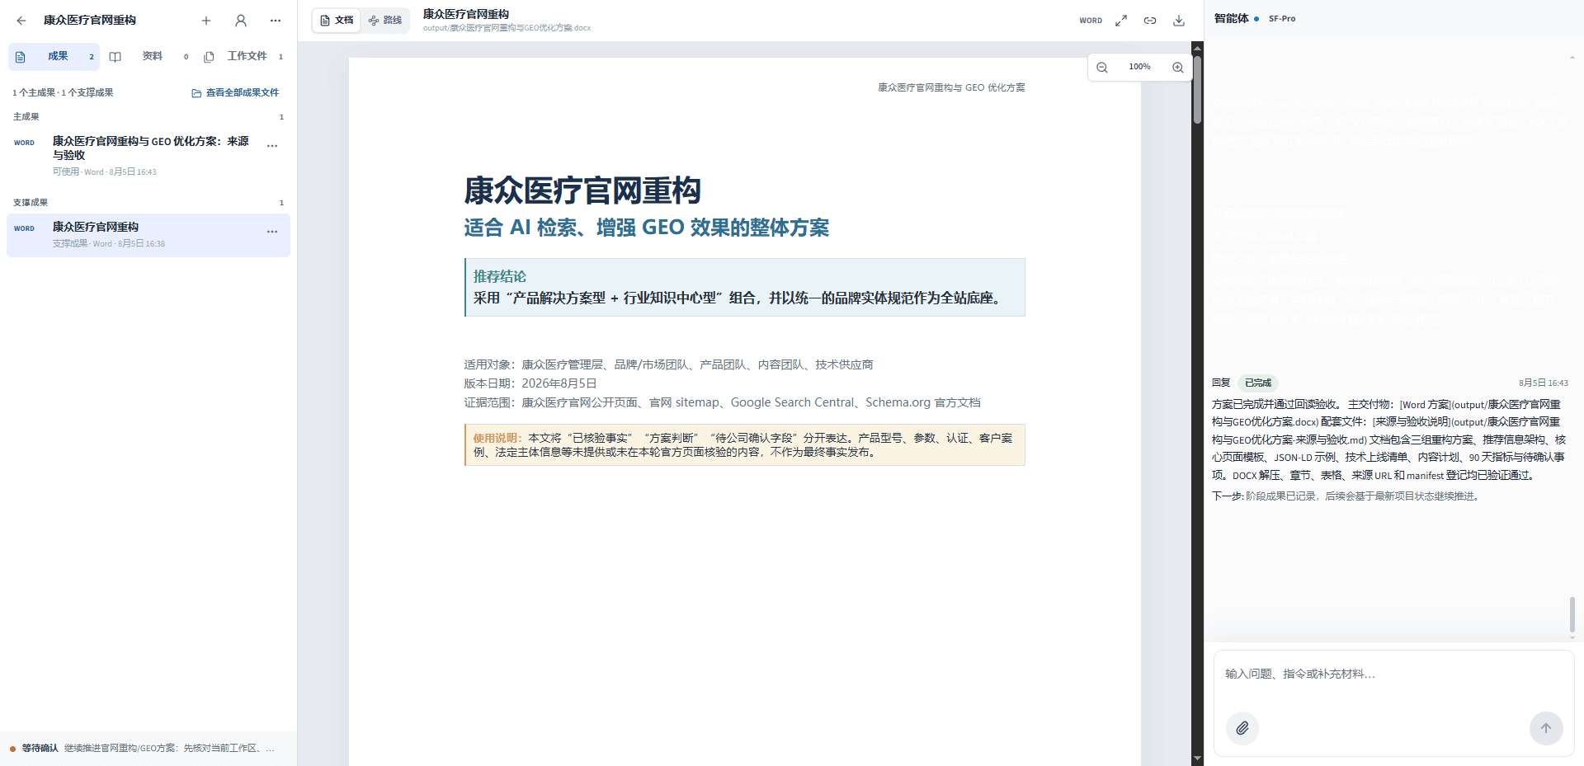1584x766 pixels.
Task: Click the 等待确认 status bar entry
Action: click(x=148, y=749)
